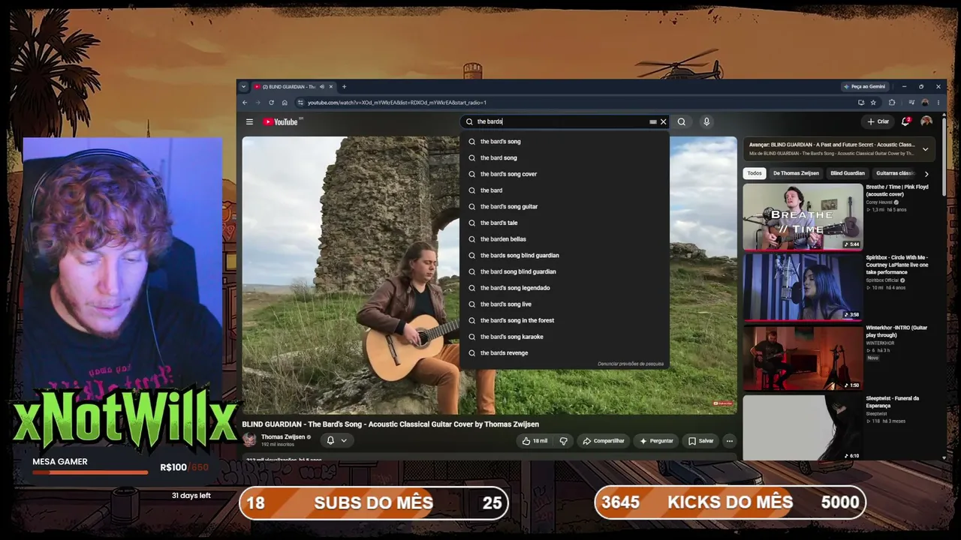Dislike the video with thumbs down
Screen dimensions: 961x540
tap(563, 441)
